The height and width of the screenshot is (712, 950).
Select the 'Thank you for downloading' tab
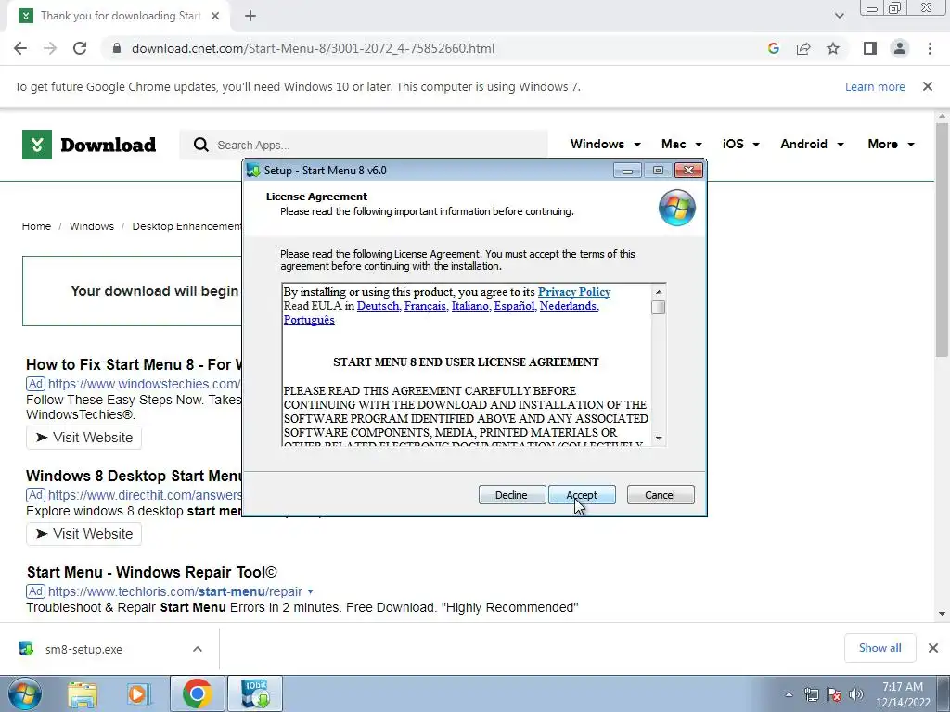point(120,16)
